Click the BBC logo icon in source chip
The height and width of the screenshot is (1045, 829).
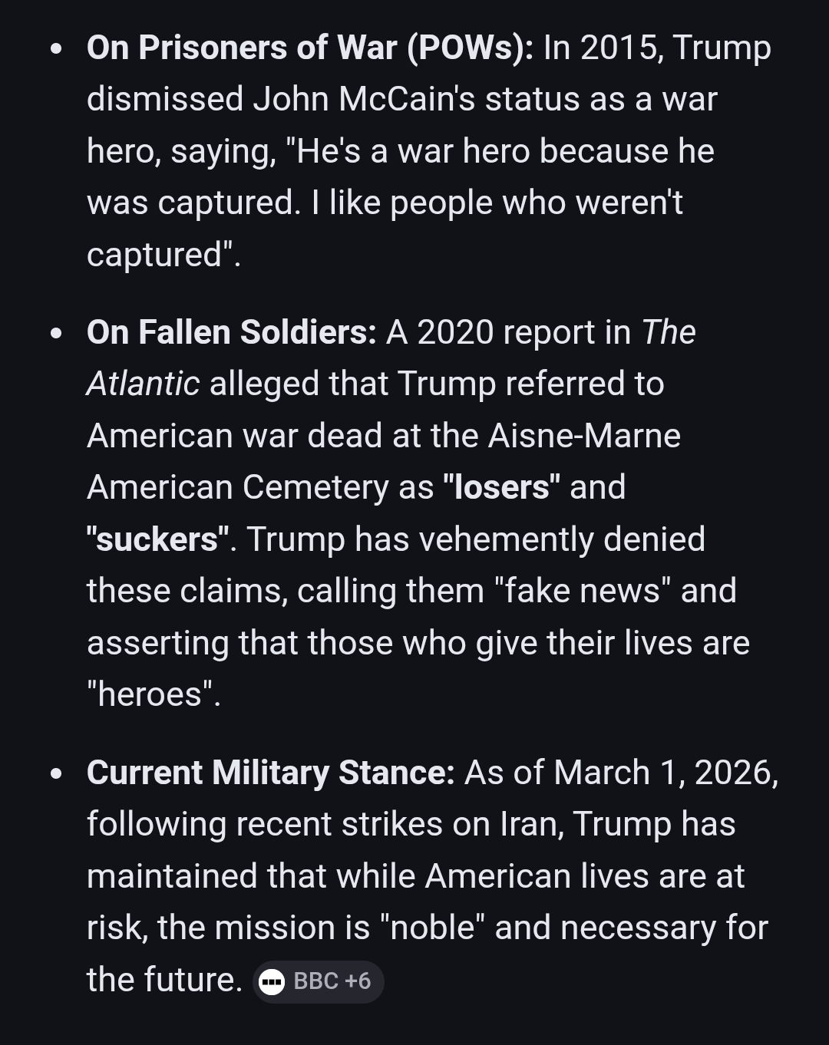click(272, 981)
